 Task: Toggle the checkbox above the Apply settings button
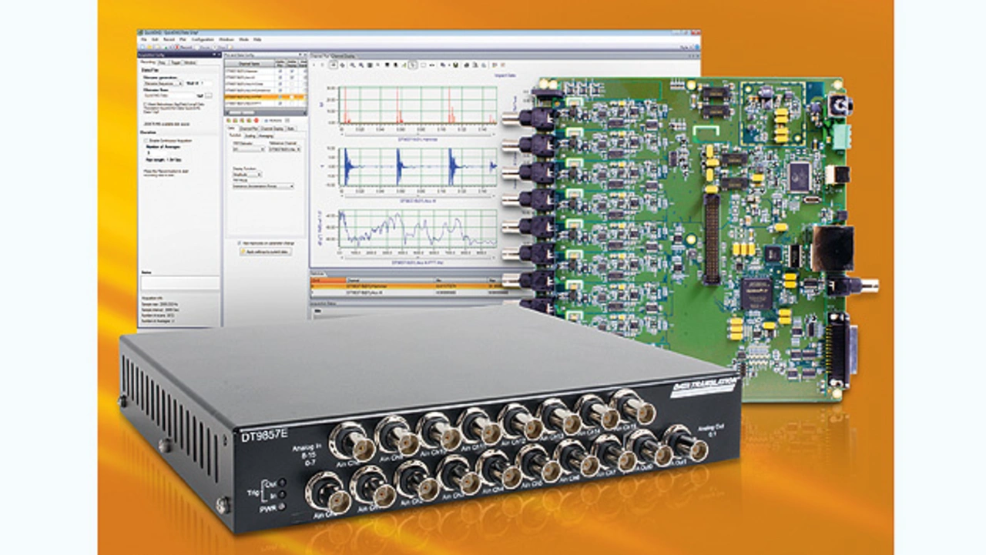point(239,242)
